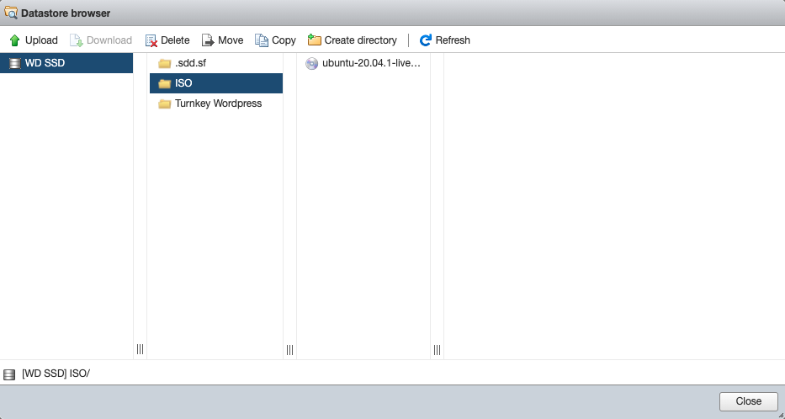785x419 pixels.
Task: Select the .sdd.sf folder name
Action: tap(190, 63)
